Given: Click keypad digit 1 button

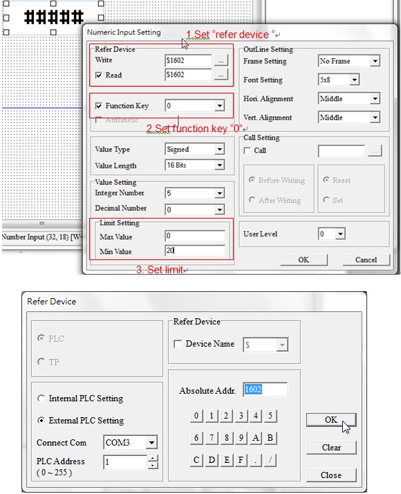Looking at the screenshot, I should click(x=211, y=416).
